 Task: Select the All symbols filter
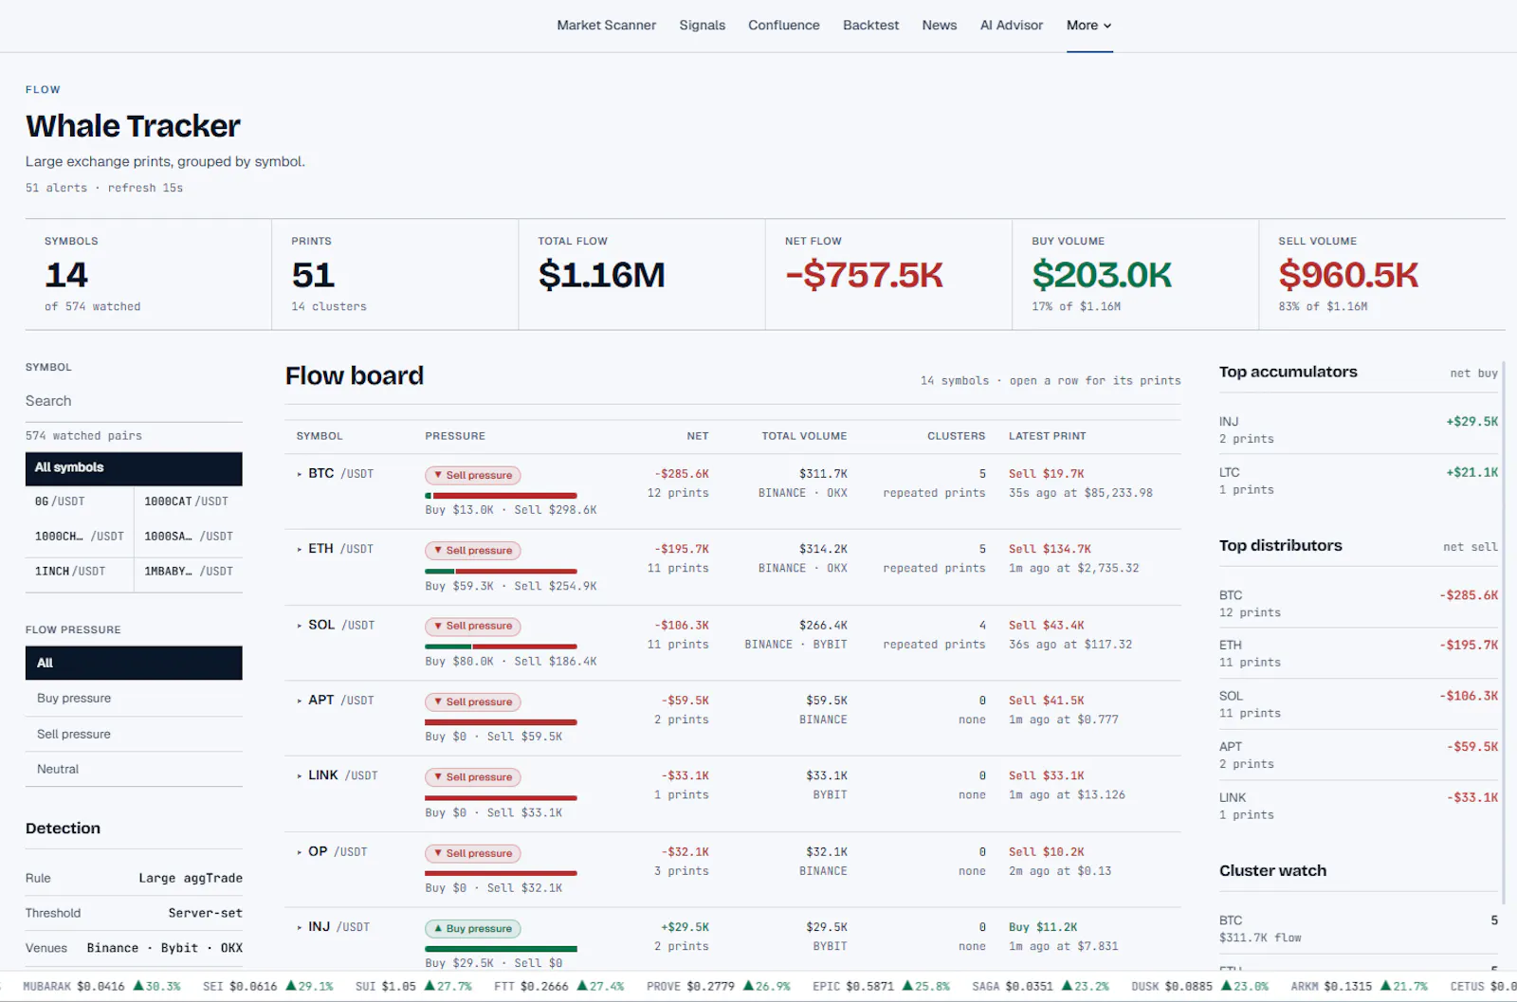(134, 467)
